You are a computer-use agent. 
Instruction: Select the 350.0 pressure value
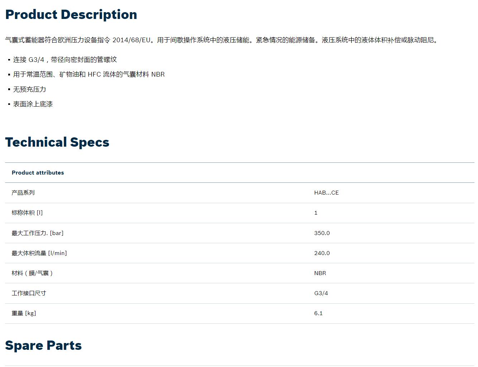click(322, 233)
